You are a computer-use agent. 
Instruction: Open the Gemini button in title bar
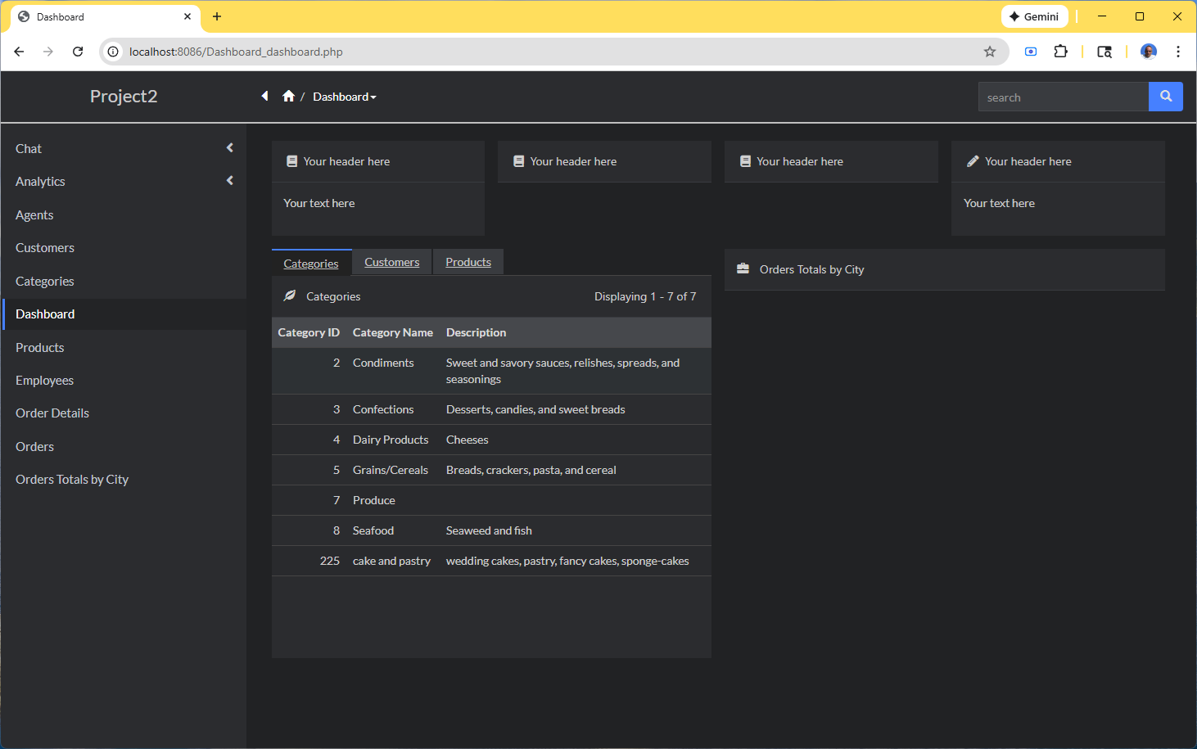1034,16
